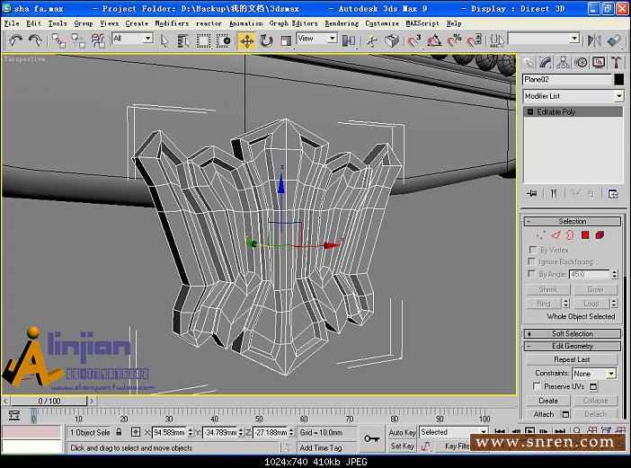This screenshot has height=468, width=631.
Task: Open the Rendering menu
Action: click(x=342, y=23)
